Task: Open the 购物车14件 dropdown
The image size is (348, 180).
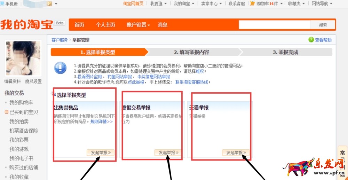Action: tap(269, 3)
